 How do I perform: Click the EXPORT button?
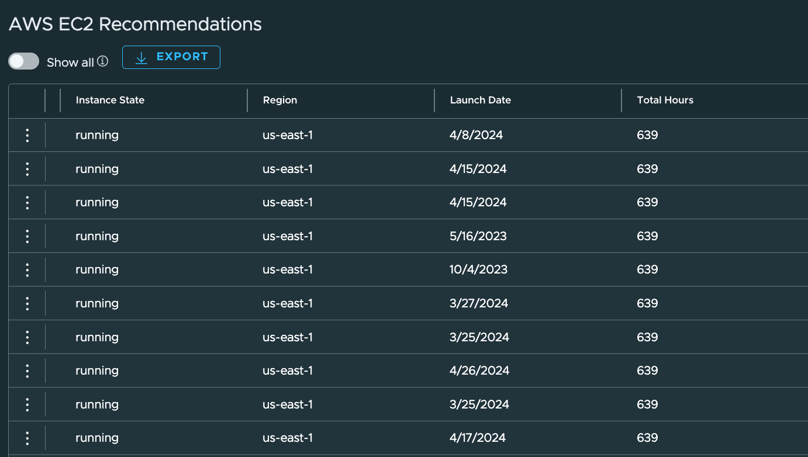(x=171, y=57)
